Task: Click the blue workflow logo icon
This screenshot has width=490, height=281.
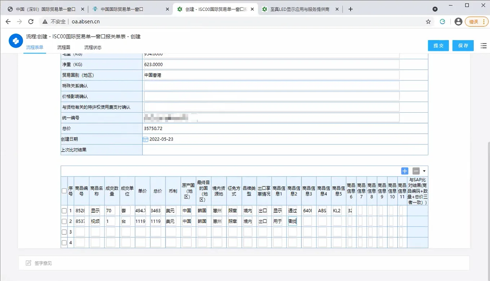Action: tap(16, 41)
